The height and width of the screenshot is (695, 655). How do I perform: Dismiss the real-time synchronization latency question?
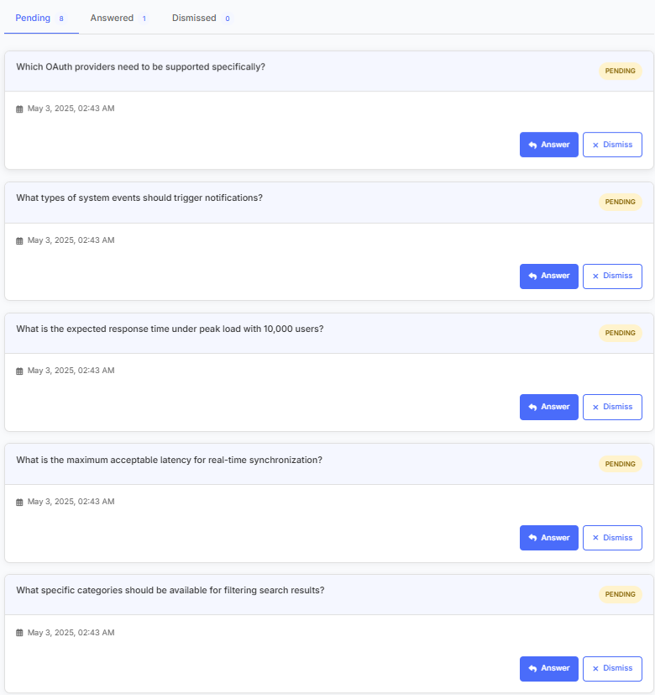tap(612, 538)
